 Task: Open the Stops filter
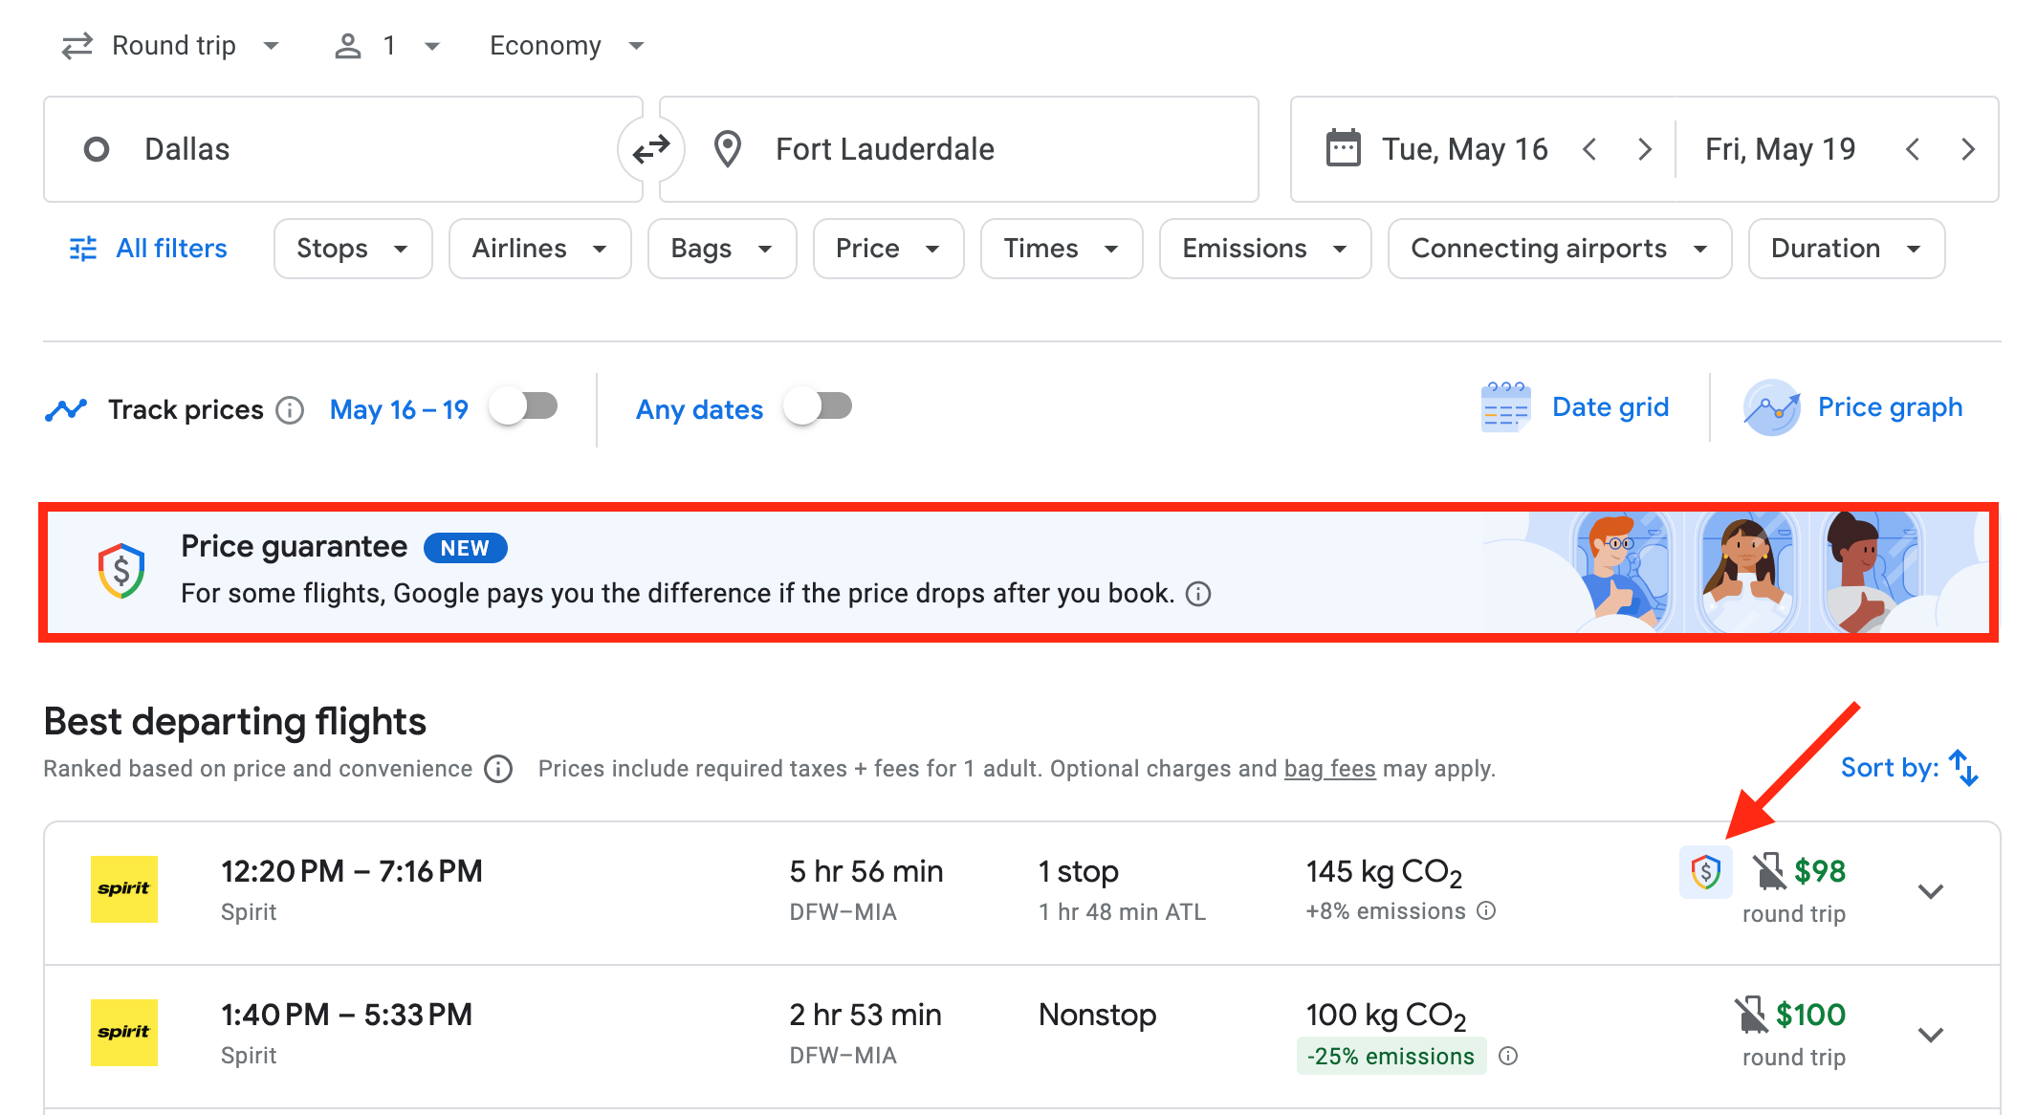point(353,249)
